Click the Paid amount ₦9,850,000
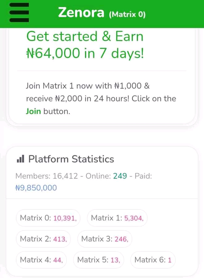This screenshot has height=278, width=204. click(x=36, y=188)
